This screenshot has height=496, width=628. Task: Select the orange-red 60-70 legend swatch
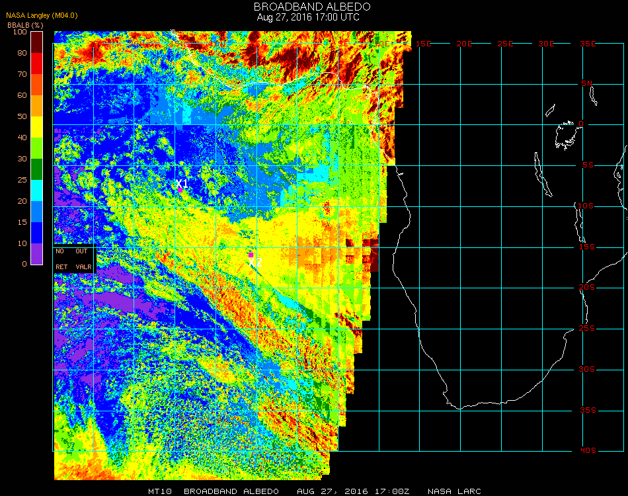click(37, 85)
